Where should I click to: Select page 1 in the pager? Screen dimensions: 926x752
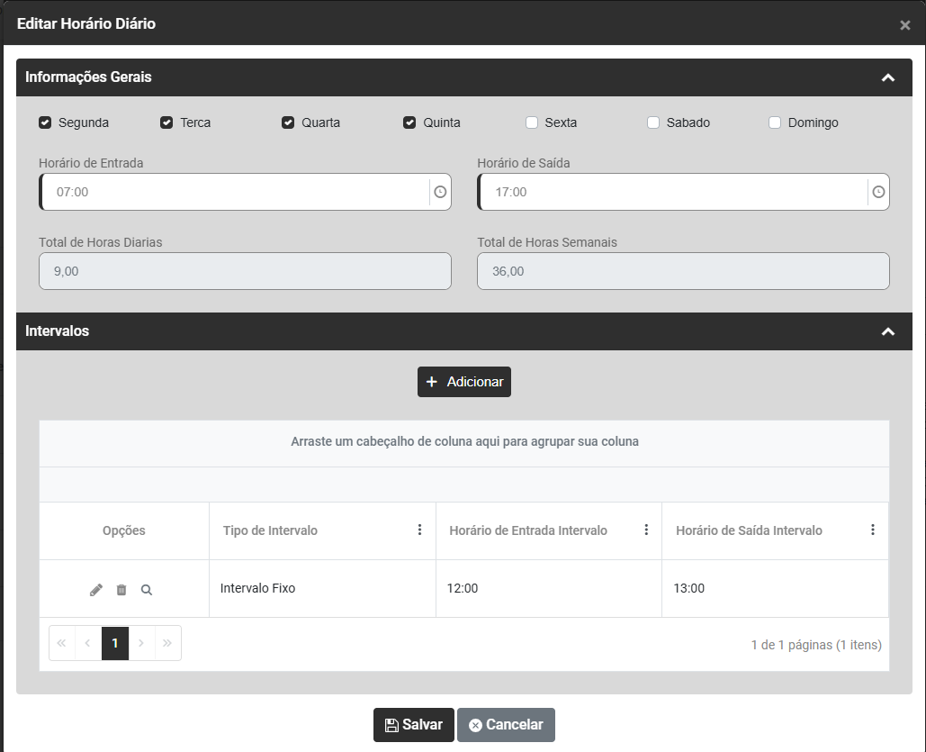pos(115,643)
